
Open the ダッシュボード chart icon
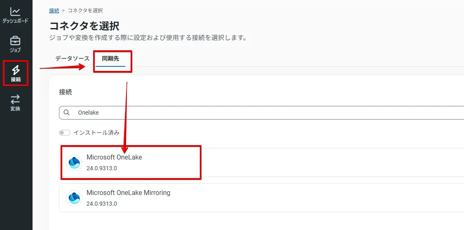click(15, 12)
